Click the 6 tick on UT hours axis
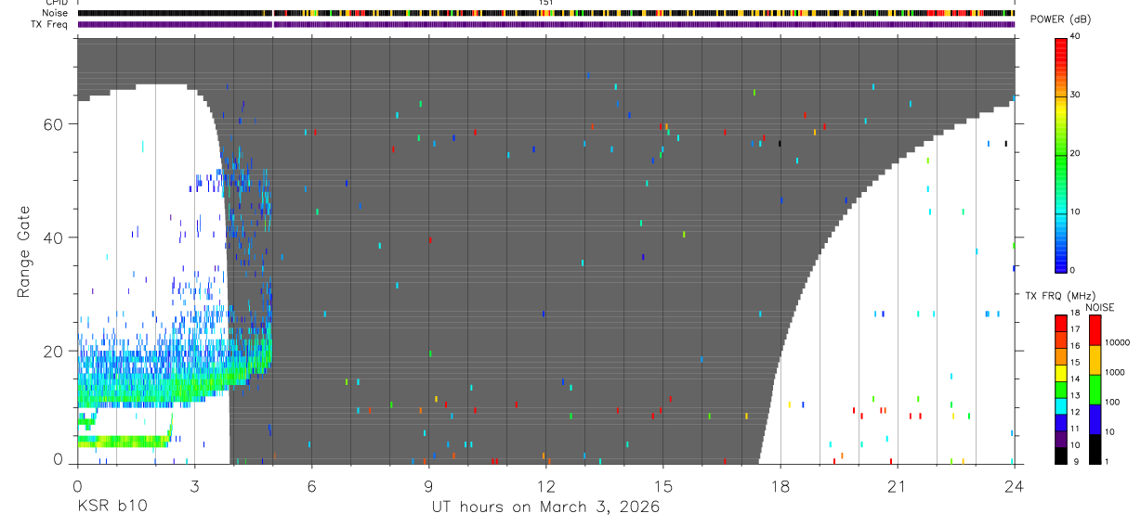The height and width of the screenshot is (526, 1141). tap(311, 484)
